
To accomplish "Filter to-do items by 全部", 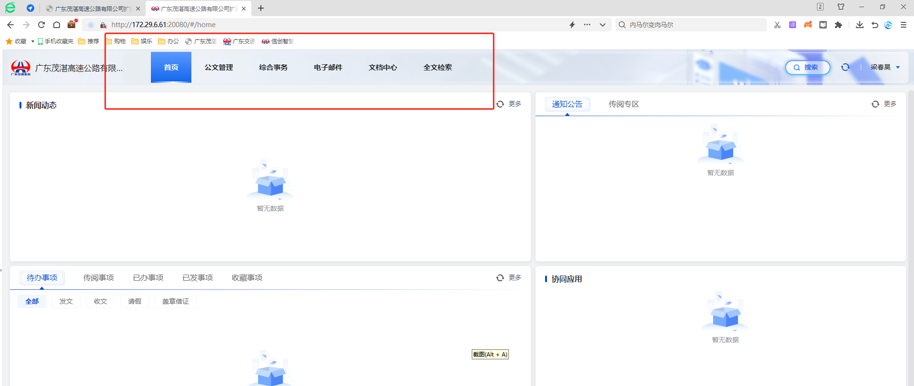I will point(32,301).
